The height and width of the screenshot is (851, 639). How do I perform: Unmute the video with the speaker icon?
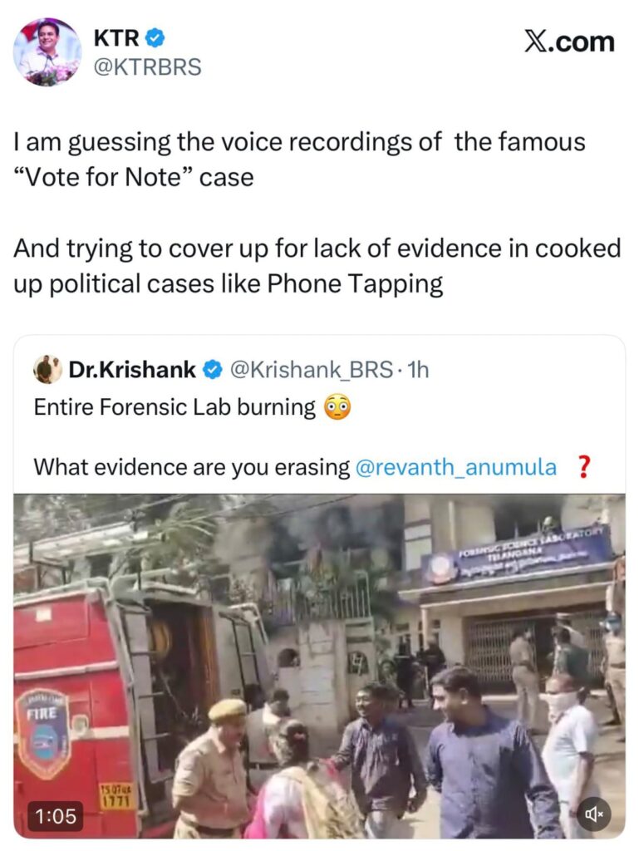pyautogui.click(x=593, y=814)
